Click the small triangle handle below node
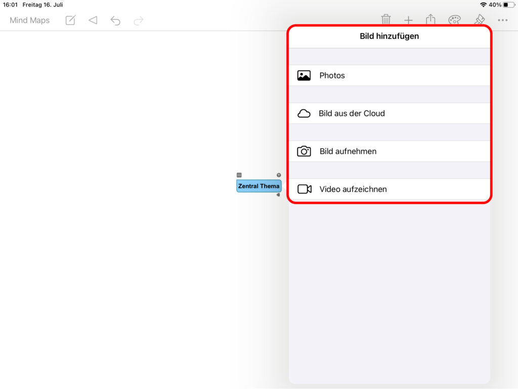This screenshot has height=389, width=518. tap(278, 195)
